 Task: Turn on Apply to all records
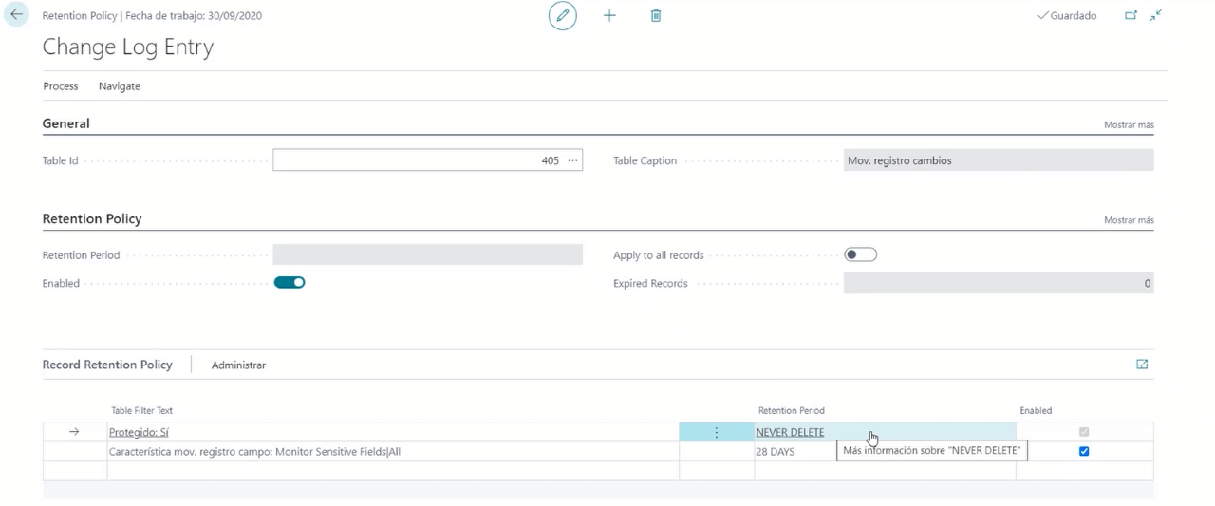pyautogui.click(x=860, y=254)
